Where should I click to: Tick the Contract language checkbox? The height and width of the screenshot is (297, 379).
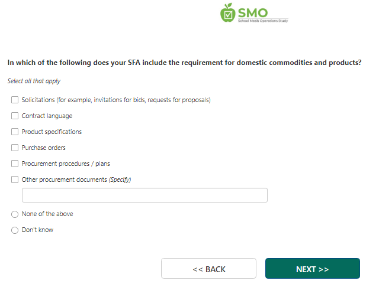15,116
